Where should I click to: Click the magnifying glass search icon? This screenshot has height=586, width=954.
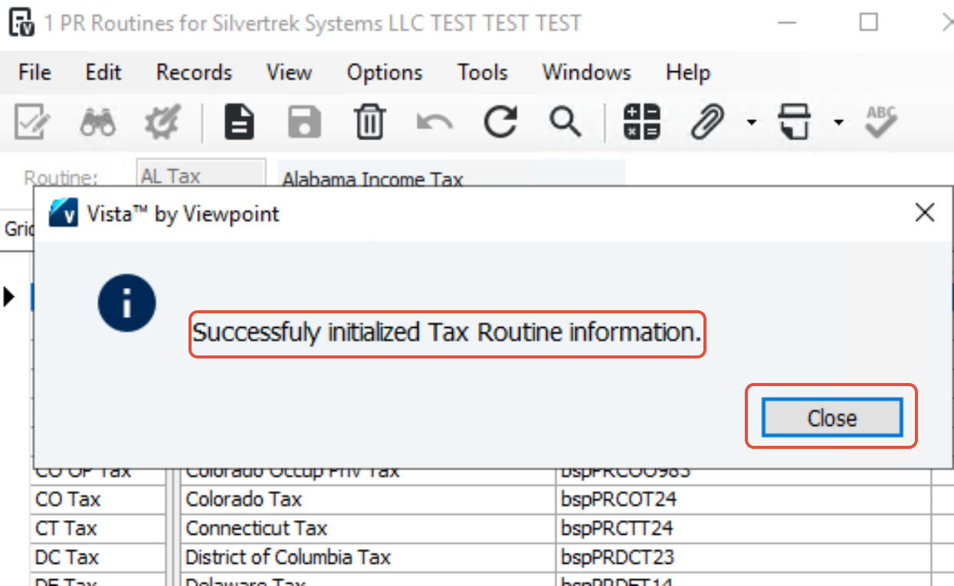coord(566,122)
